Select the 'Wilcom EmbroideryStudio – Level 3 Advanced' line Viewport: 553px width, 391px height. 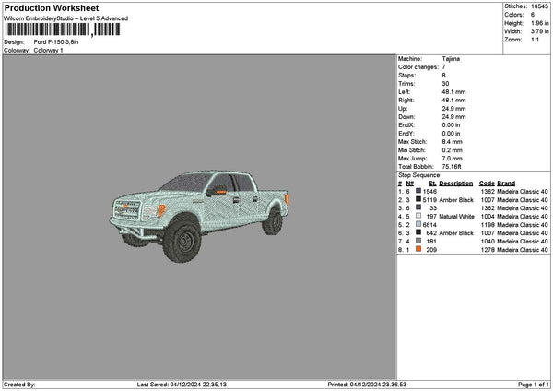pyautogui.click(x=66, y=18)
